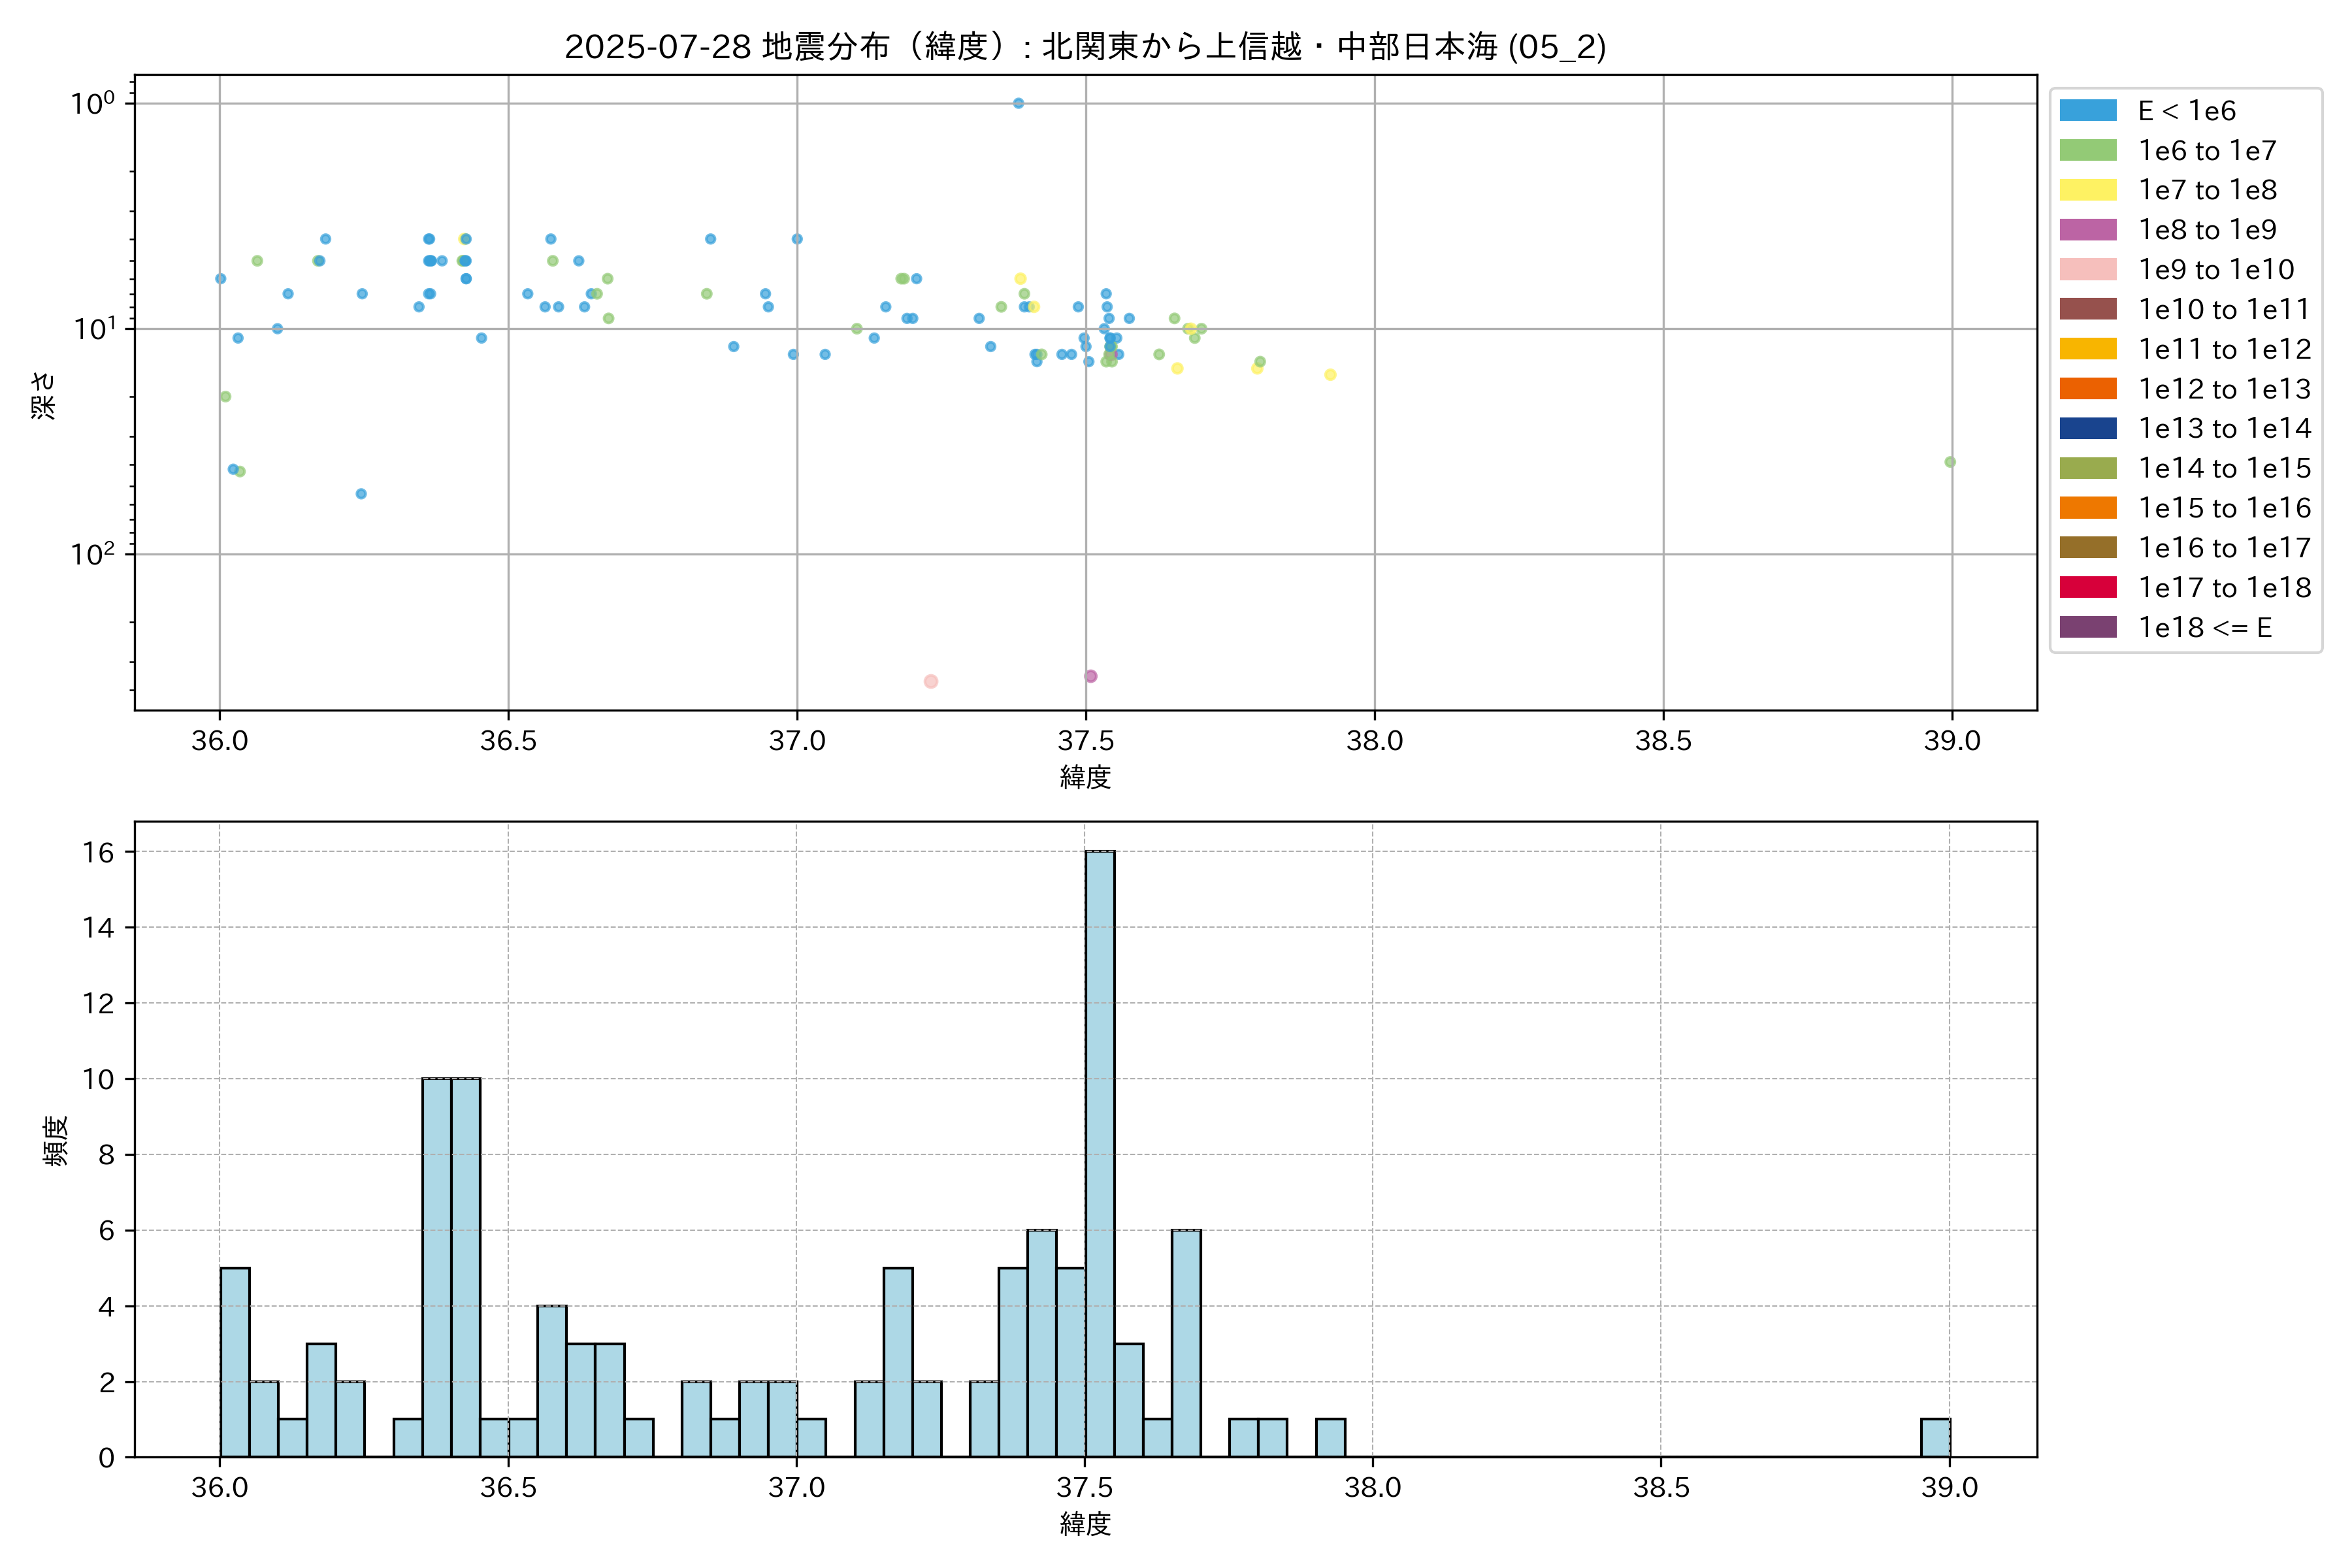Screen dimensions: 2352x1568
Task: Click the 緯度 label under the scatter plot
Action: (x=1085, y=777)
